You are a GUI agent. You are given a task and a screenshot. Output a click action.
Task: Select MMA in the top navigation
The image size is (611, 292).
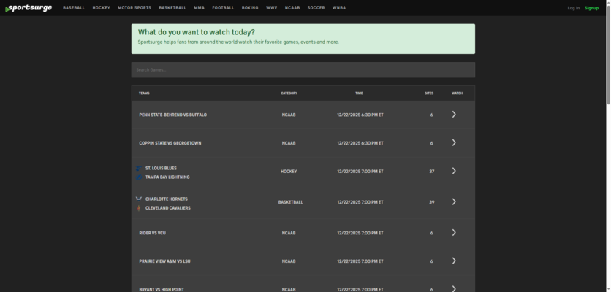click(x=199, y=8)
